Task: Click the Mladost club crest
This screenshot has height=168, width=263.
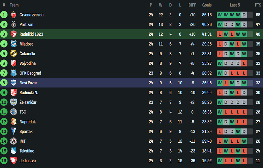Action: coord(13,44)
